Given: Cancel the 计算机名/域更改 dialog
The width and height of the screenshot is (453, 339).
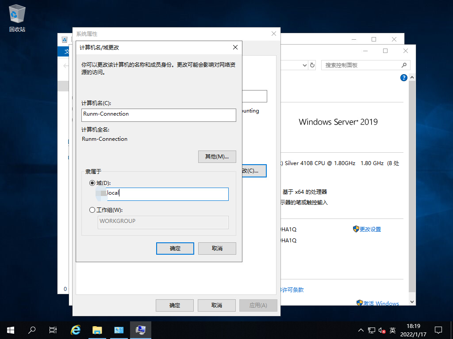Looking at the screenshot, I should click(x=217, y=248).
